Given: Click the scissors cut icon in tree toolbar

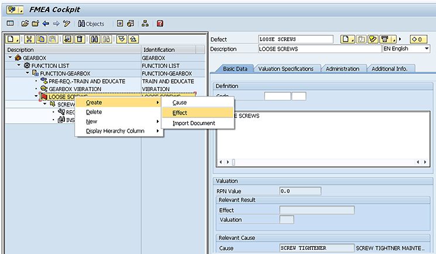Looking at the screenshot, I should pyautogui.click(x=29, y=39).
